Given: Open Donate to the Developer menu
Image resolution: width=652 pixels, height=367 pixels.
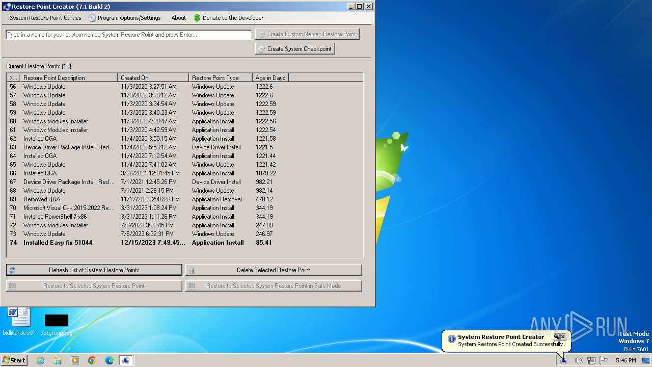Looking at the screenshot, I should [x=228, y=18].
